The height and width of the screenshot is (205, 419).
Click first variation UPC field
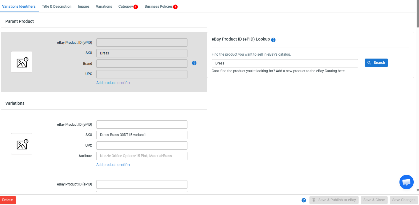tap(142, 146)
